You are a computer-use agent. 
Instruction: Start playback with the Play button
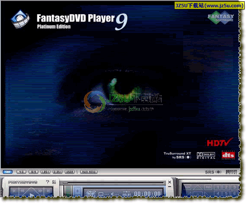pyautogui.click(x=31, y=195)
